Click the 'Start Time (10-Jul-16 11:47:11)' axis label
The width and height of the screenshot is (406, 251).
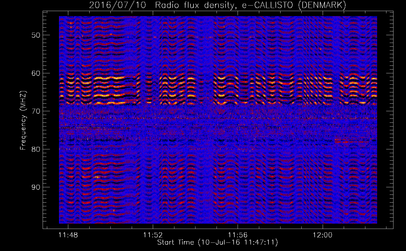(x=218, y=242)
